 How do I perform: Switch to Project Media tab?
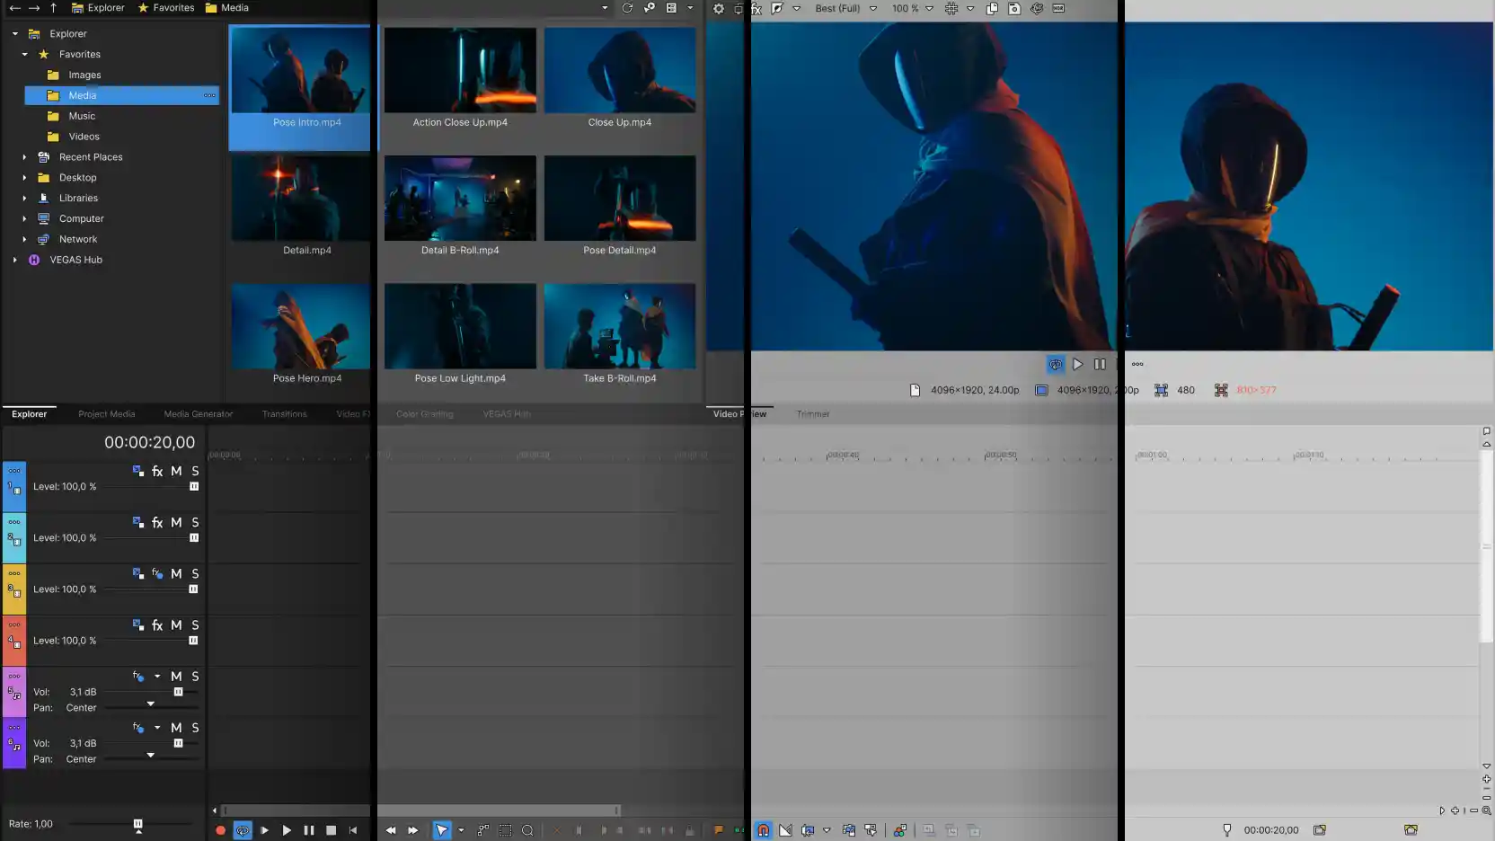pyautogui.click(x=106, y=414)
